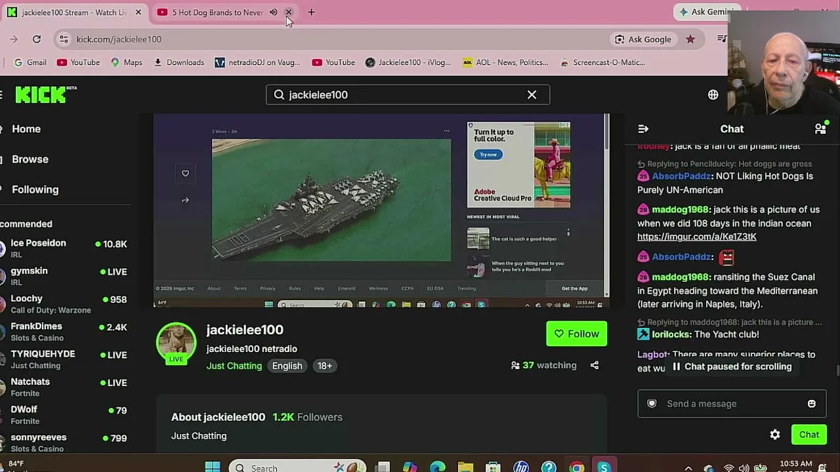840x472 pixels.
Task: Close the Hot Dog Brands tab
Action: click(288, 12)
